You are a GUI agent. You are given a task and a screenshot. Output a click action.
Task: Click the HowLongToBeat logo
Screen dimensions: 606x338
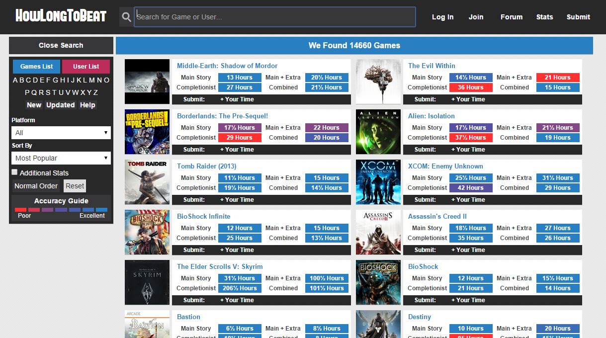(61, 16)
